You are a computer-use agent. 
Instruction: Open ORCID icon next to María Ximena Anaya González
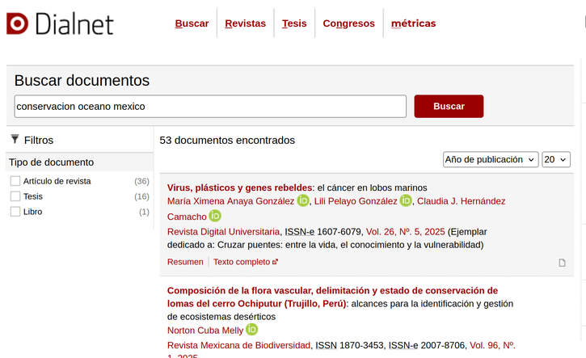[x=303, y=200]
